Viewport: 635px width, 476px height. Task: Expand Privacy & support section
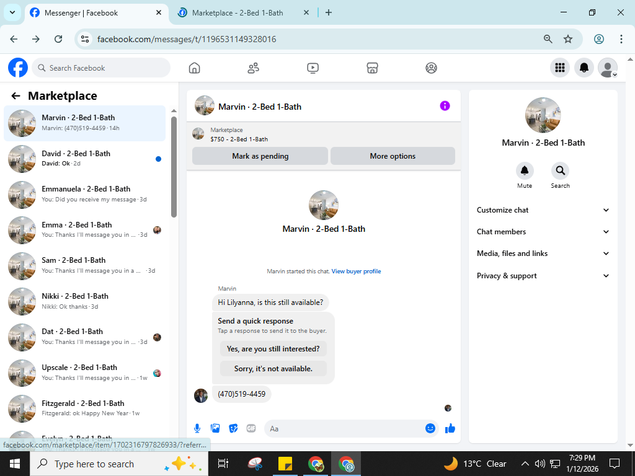coord(543,276)
